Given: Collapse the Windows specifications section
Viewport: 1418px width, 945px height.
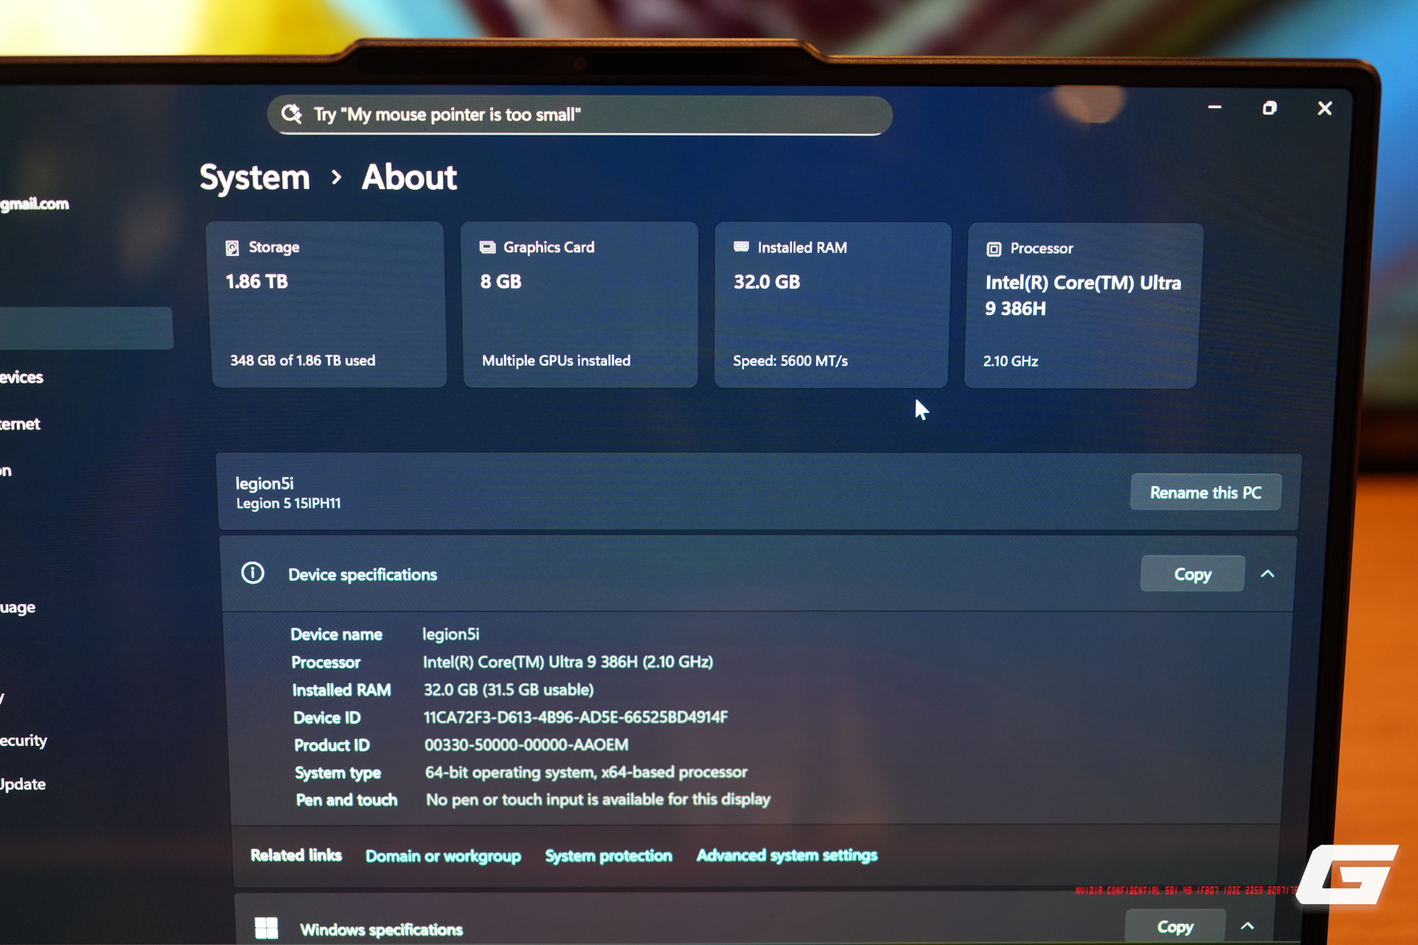Looking at the screenshot, I should [x=1247, y=926].
